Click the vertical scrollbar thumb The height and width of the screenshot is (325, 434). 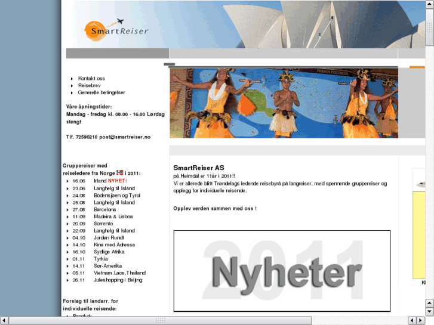click(x=429, y=27)
